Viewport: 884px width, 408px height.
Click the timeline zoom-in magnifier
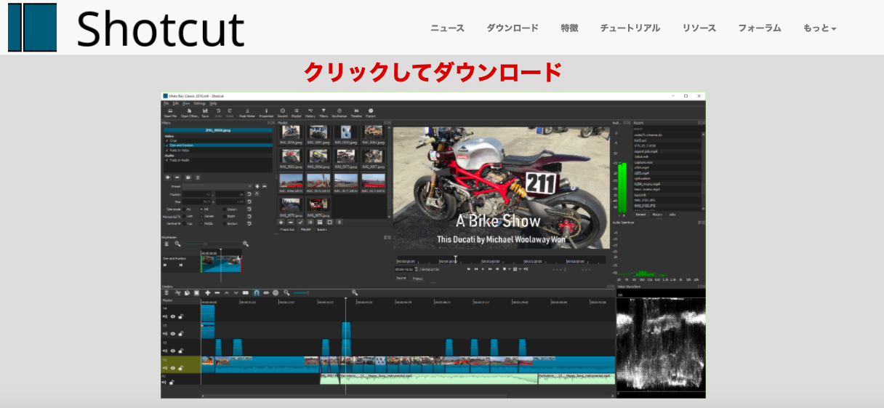click(x=355, y=293)
